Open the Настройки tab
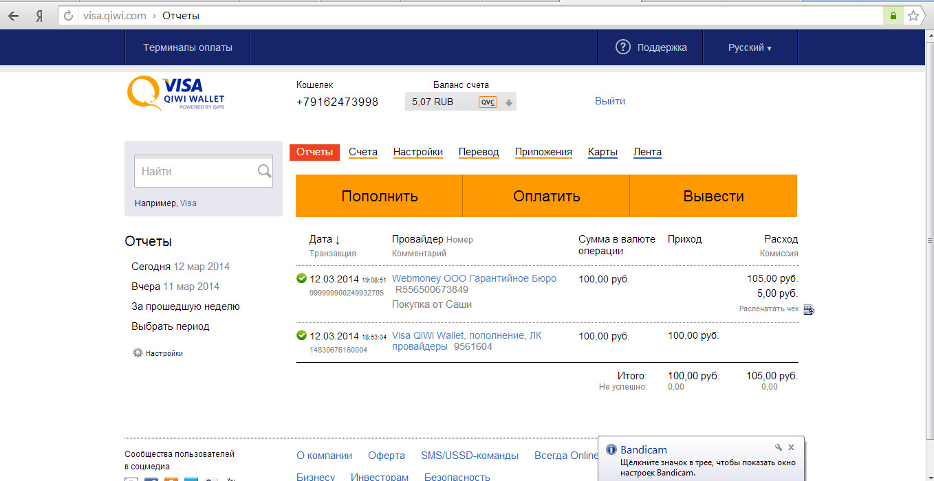 click(418, 152)
